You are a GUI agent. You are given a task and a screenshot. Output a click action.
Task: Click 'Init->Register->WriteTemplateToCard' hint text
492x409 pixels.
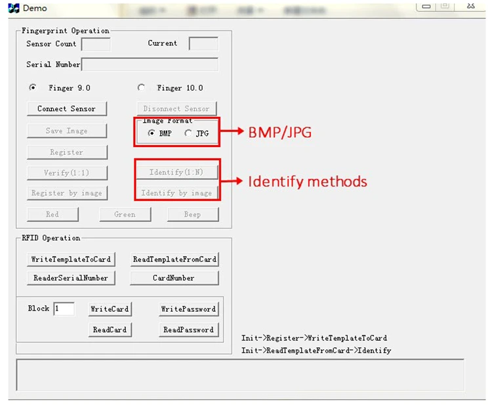tap(314, 338)
